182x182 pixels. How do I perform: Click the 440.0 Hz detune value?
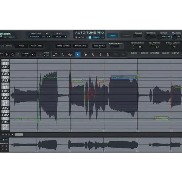[166, 37]
